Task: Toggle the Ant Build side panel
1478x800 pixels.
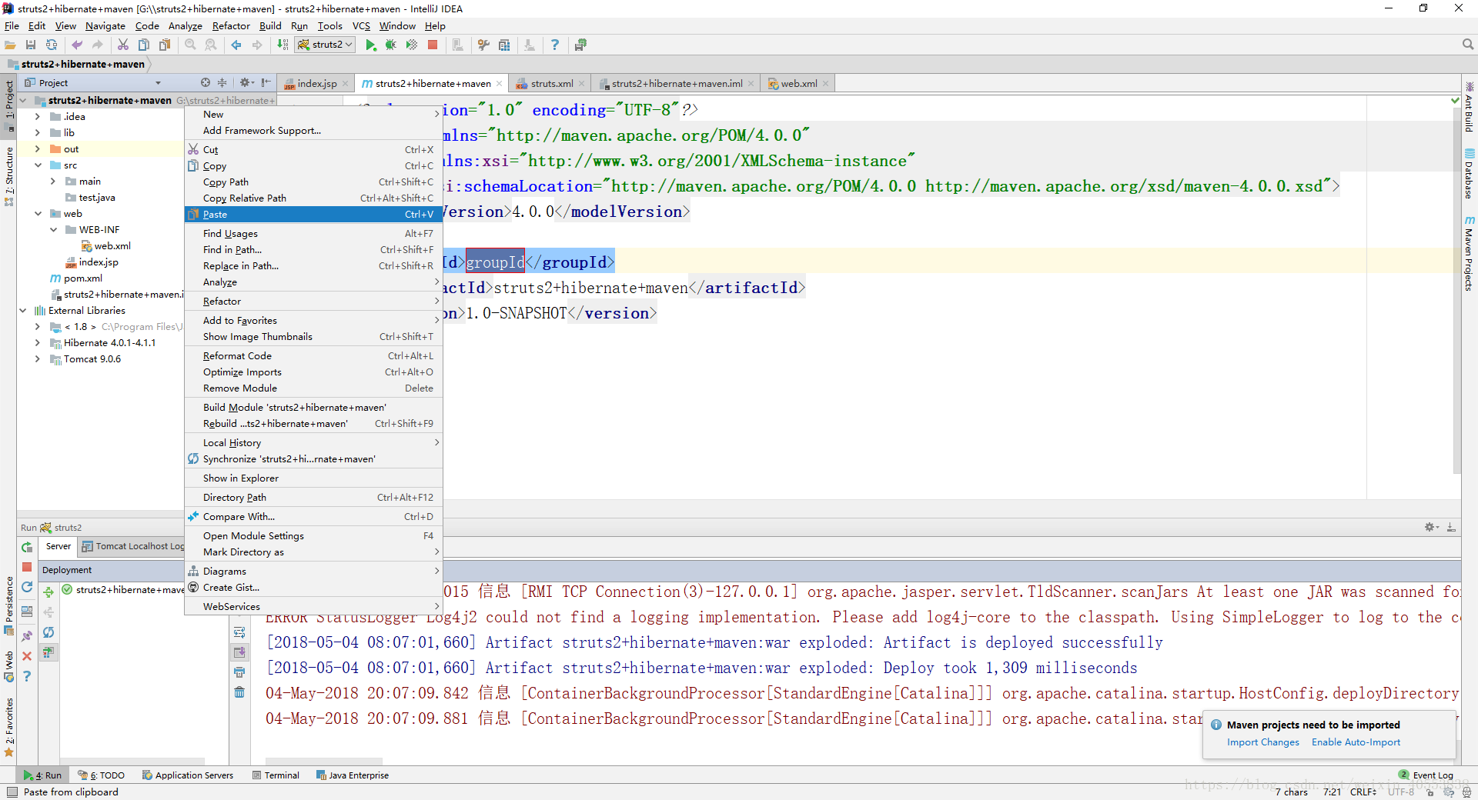Action: coord(1469,107)
